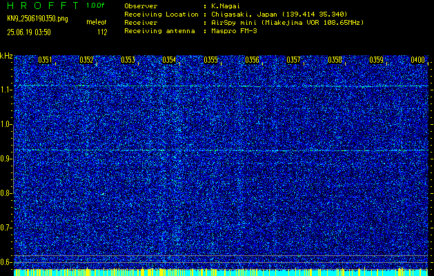Viewport: 434px width, 276px height.
Task: Click the date 25.06.19 03:50
Action: pyautogui.click(x=29, y=32)
